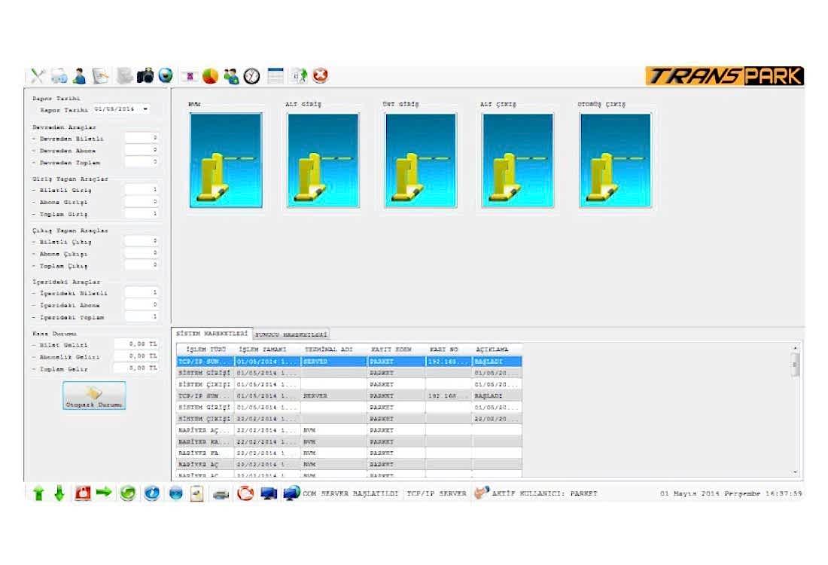Select the BVM barrier thumbnail
Image resolution: width=828 pixels, height=565 pixels.
click(226, 160)
